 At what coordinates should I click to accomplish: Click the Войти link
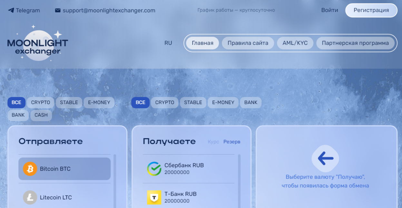(x=329, y=10)
